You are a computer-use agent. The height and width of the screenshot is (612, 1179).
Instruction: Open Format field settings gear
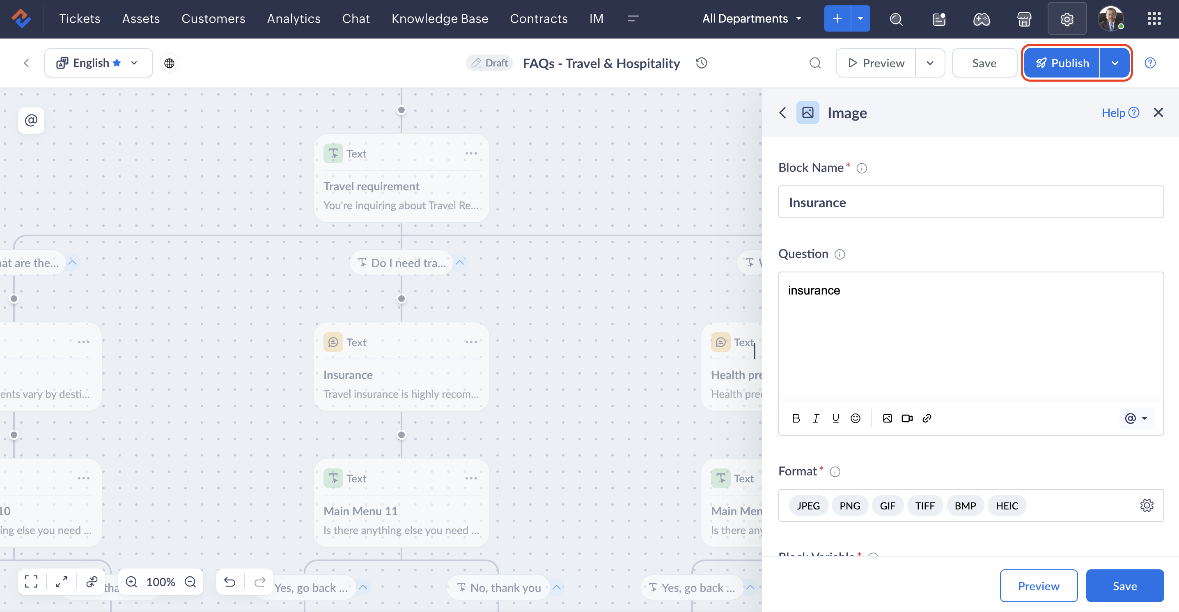point(1147,505)
